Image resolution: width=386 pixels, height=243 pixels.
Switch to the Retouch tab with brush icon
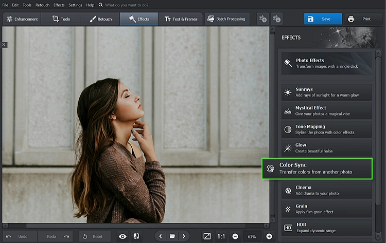100,19
